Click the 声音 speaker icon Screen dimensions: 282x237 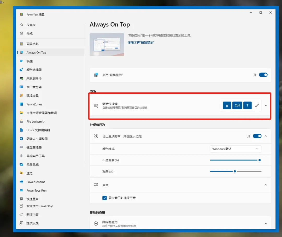[96, 185]
